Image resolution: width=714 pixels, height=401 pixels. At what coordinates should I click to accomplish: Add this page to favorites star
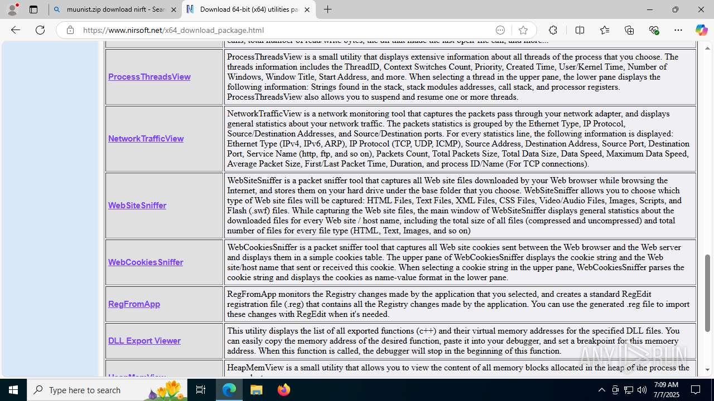point(523,30)
